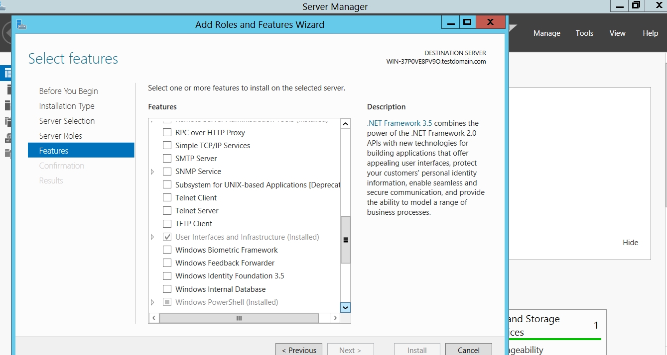
Task: Minimize the Add Roles and Features Wizard
Action: (x=451, y=22)
